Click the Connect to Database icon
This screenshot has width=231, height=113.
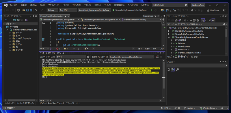[x=14, y=20]
